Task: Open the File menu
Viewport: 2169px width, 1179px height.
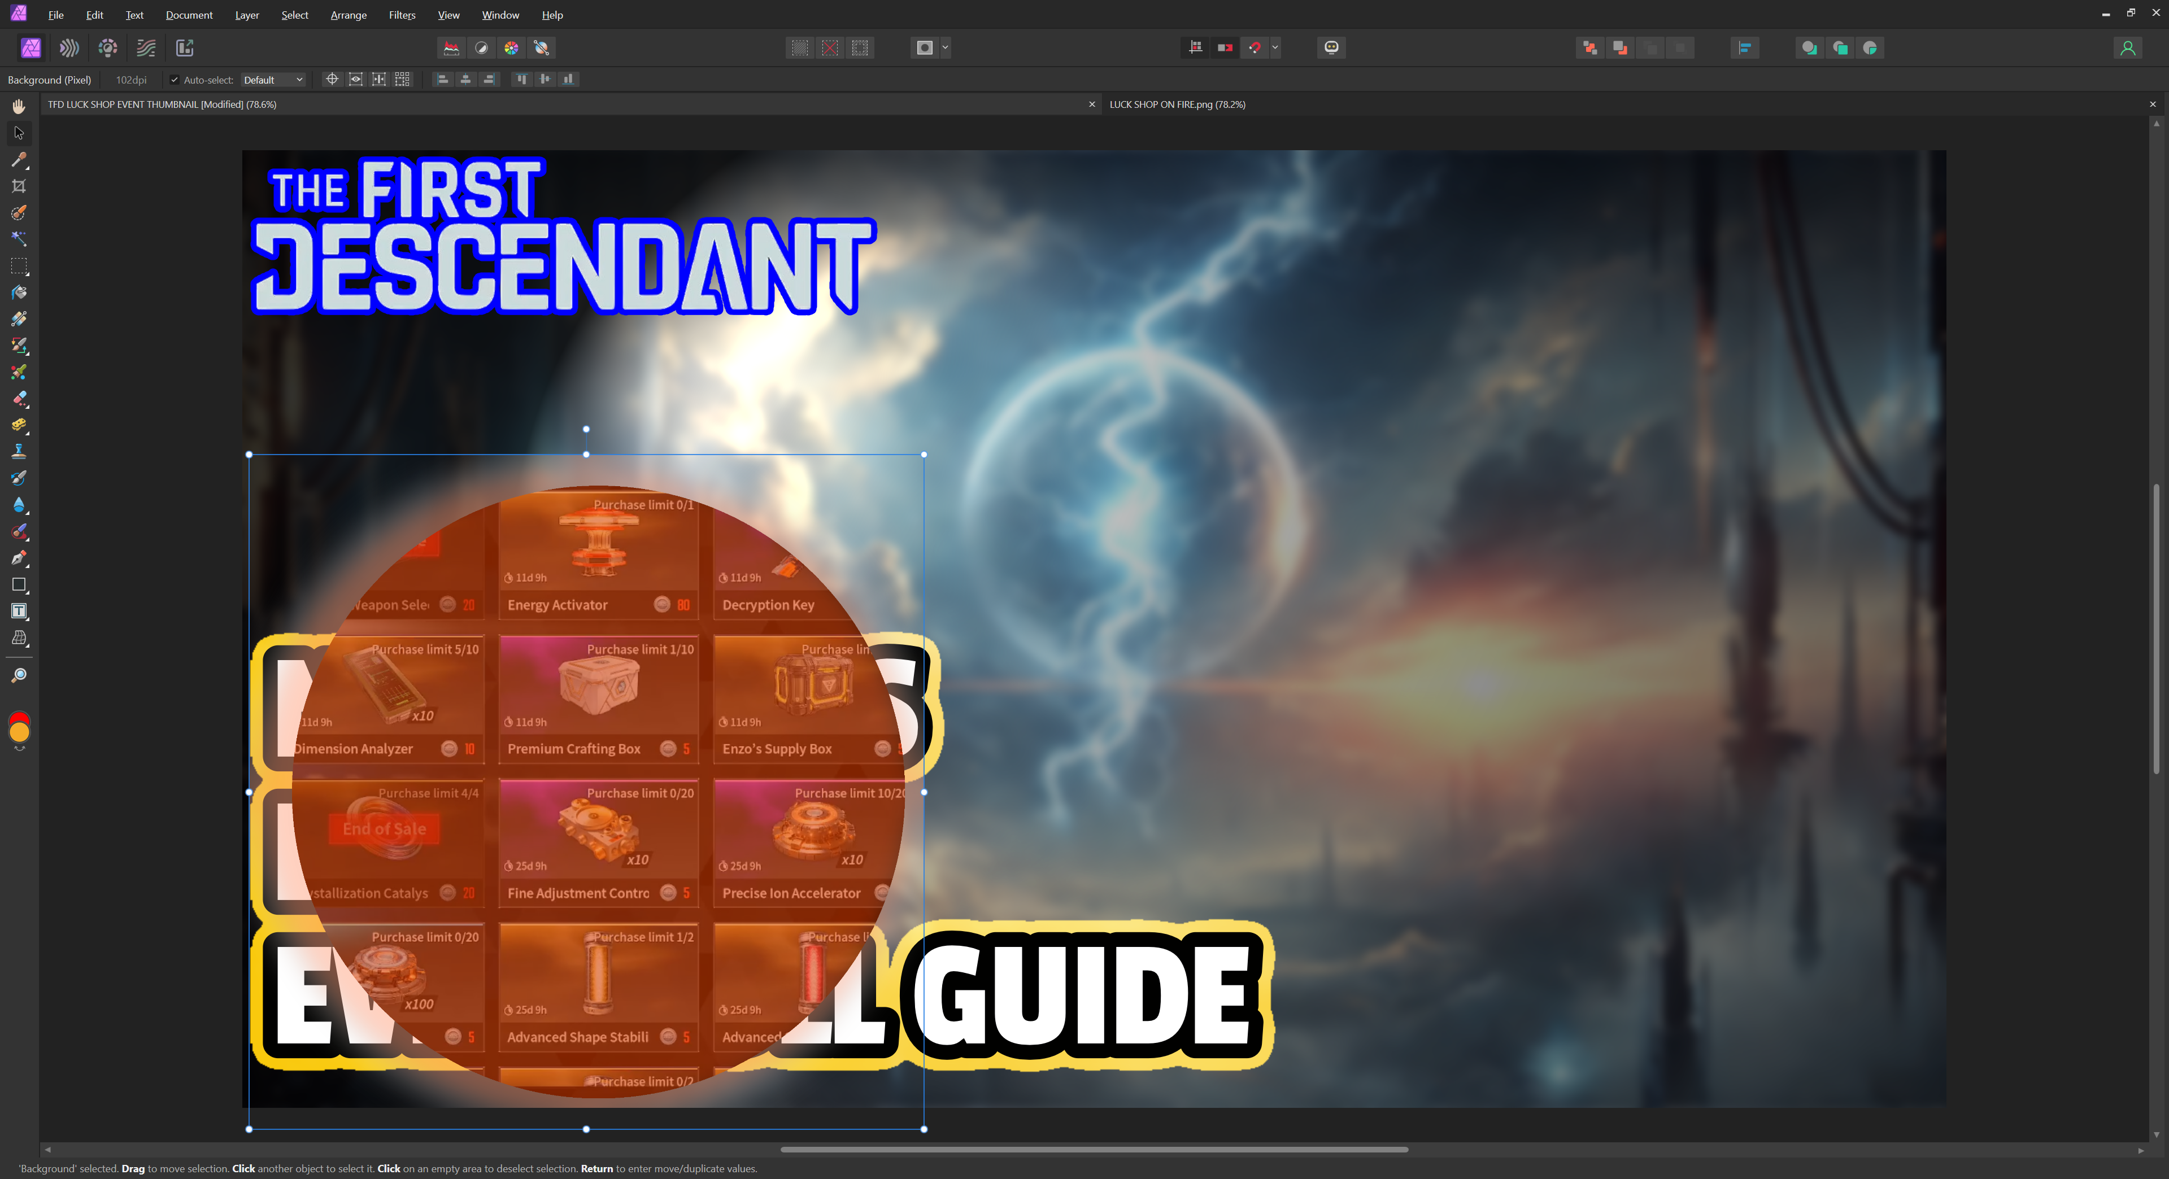Action: tap(55, 15)
